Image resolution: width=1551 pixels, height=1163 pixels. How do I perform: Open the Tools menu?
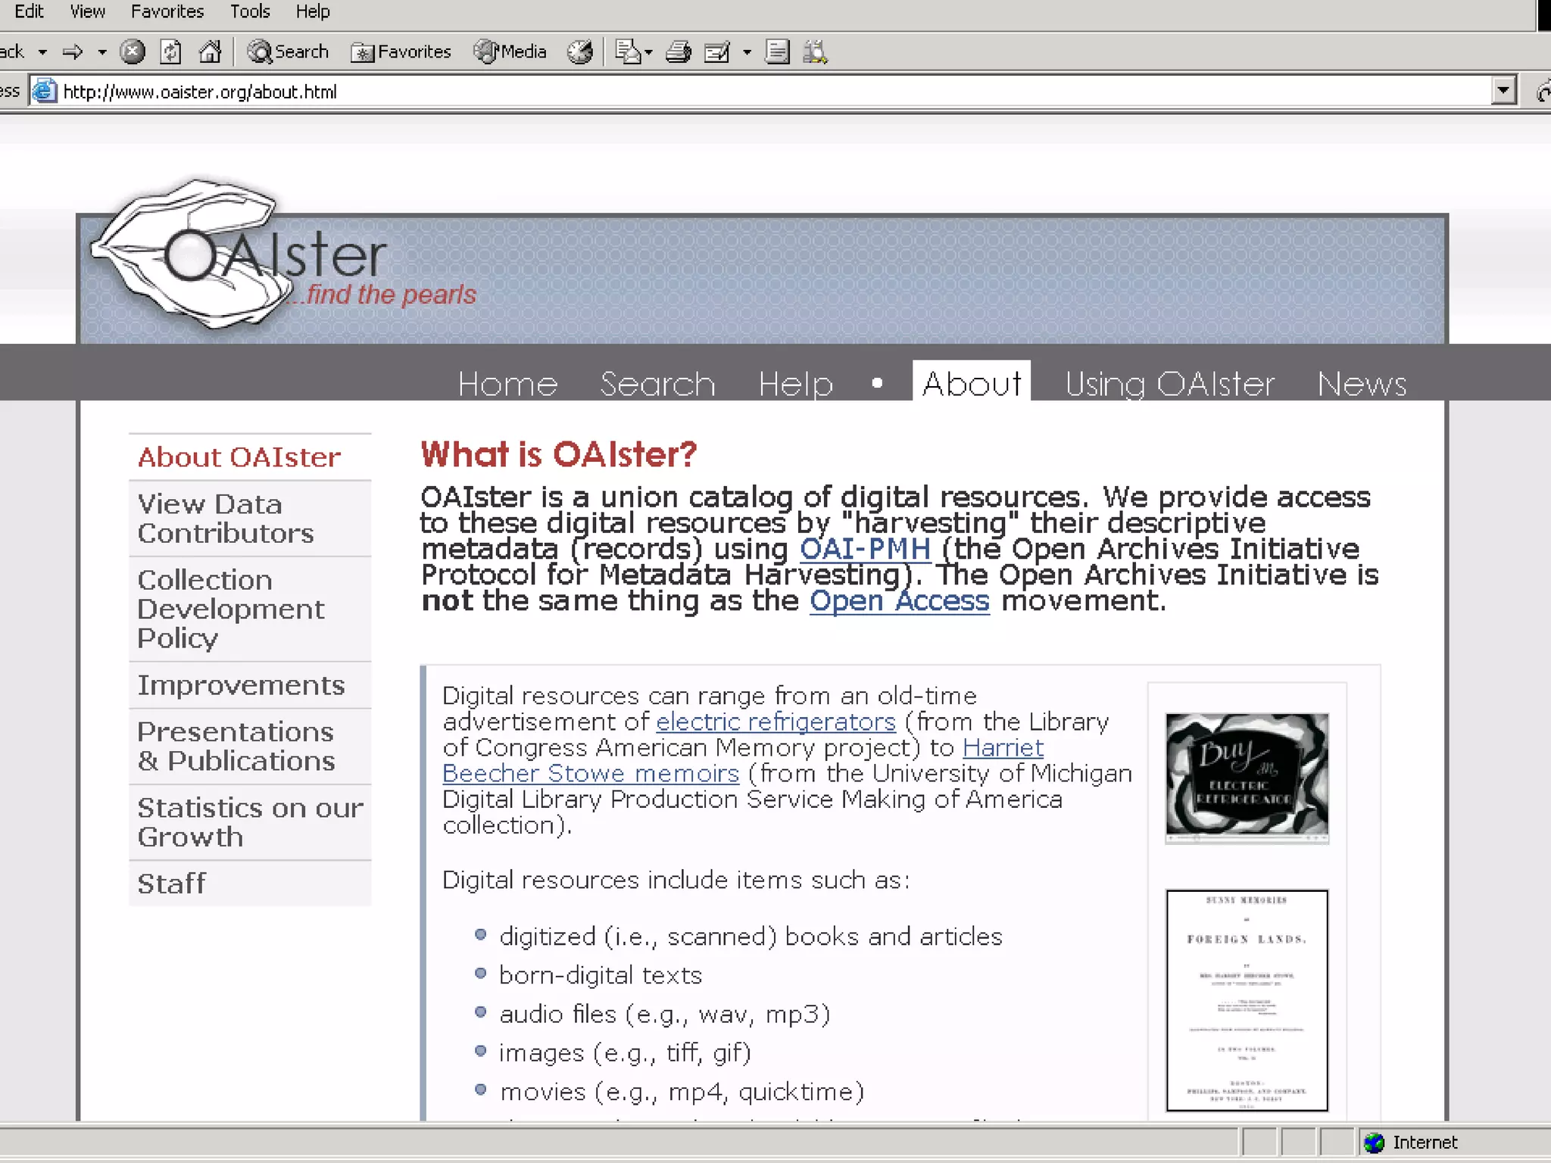tap(250, 11)
